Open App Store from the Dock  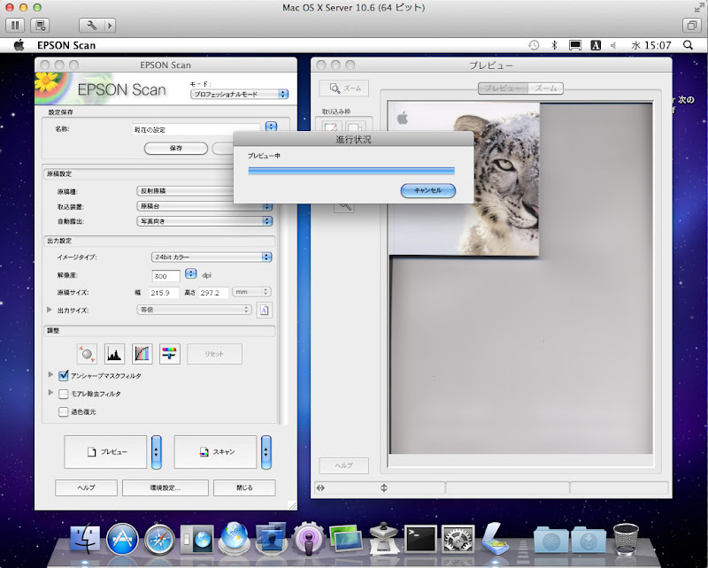[x=122, y=539]
